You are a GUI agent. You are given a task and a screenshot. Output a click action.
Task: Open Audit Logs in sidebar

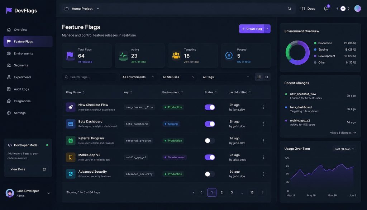coord(28,89)
